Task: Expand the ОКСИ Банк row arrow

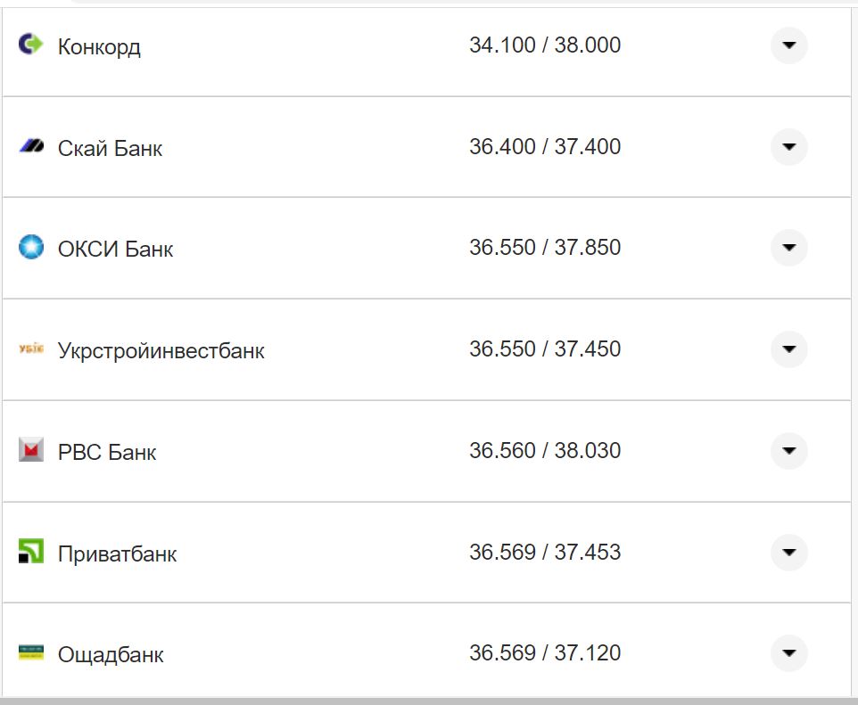Action: pos(788,248)
